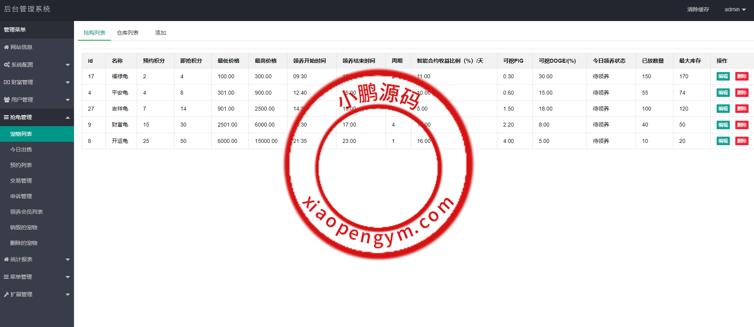
Task: Open the 添加 tab
Action: click(x=160, y=33)
